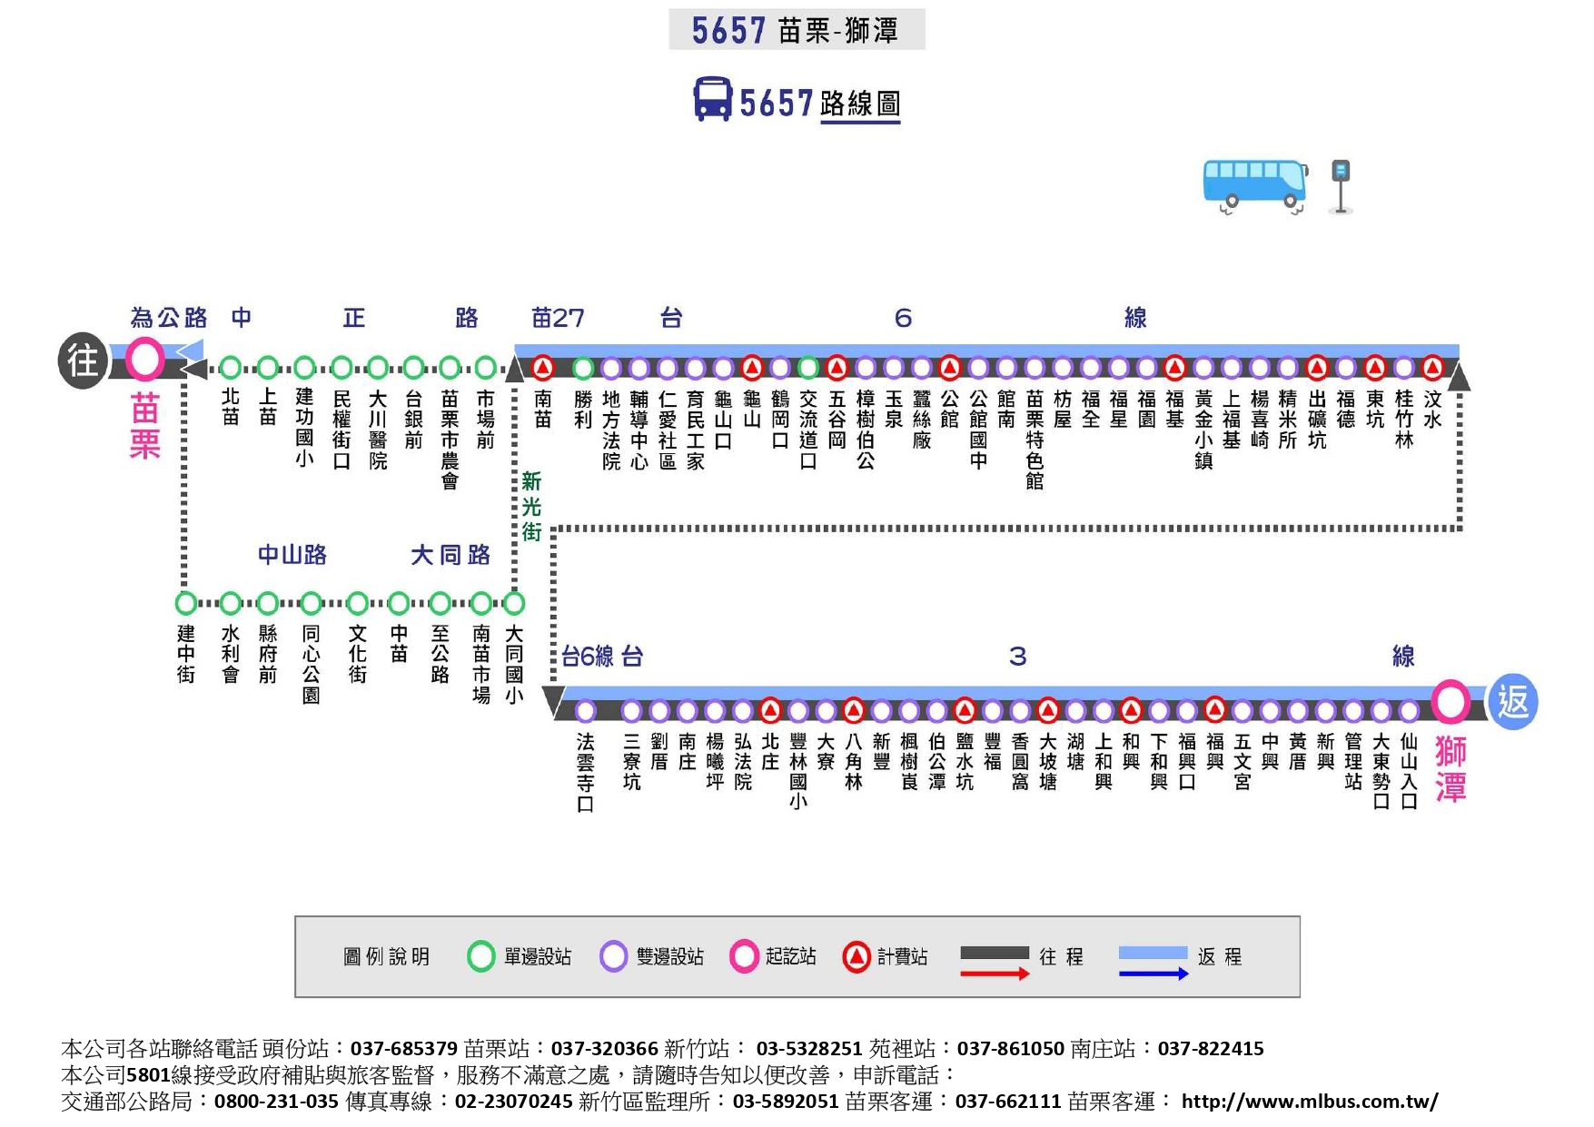This screenshot has width=1594, height=1127.
Task: Click the 大同路 road label
Action: [x=450, y=555]
